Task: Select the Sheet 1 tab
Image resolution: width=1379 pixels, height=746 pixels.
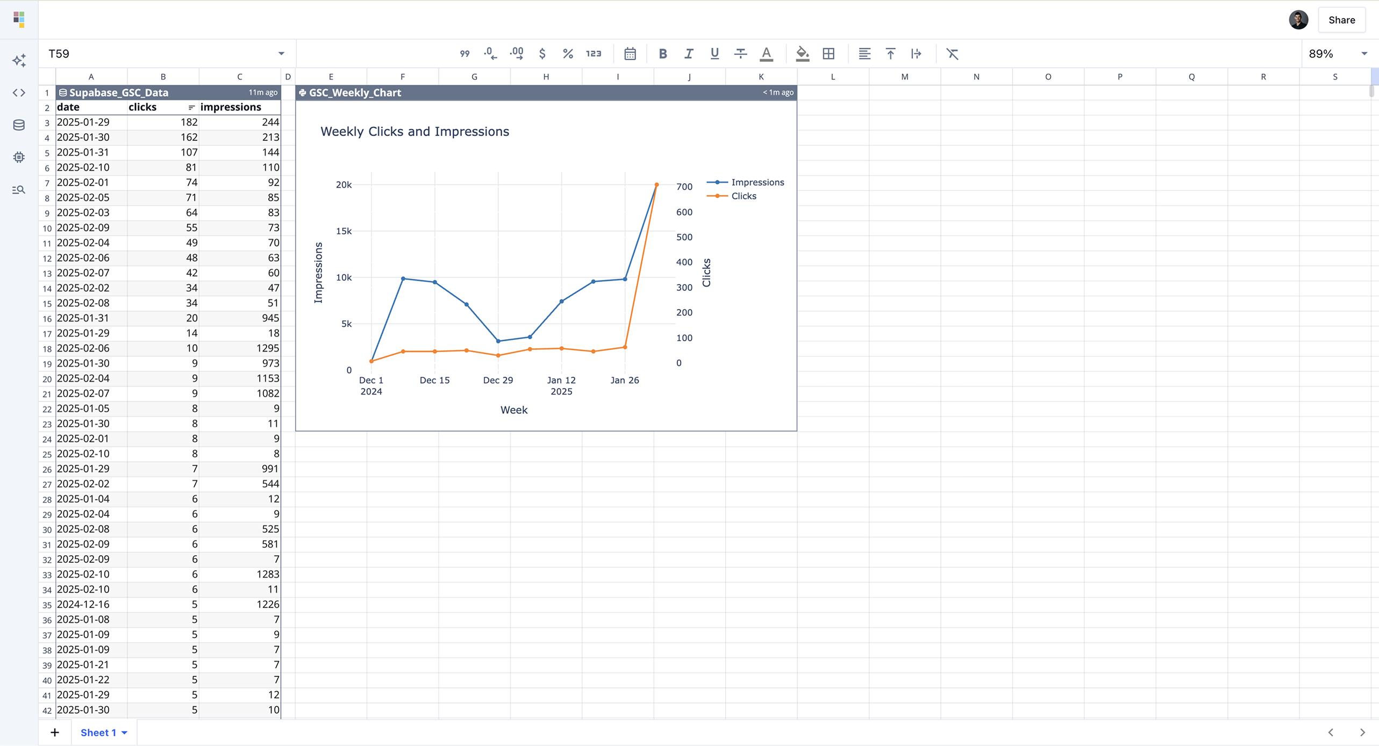Action: [98, 733]
